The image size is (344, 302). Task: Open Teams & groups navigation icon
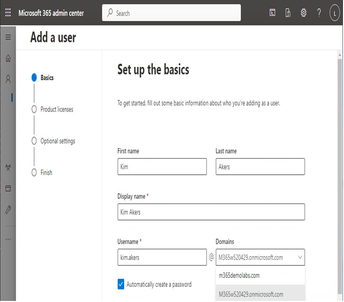[8, 167]
